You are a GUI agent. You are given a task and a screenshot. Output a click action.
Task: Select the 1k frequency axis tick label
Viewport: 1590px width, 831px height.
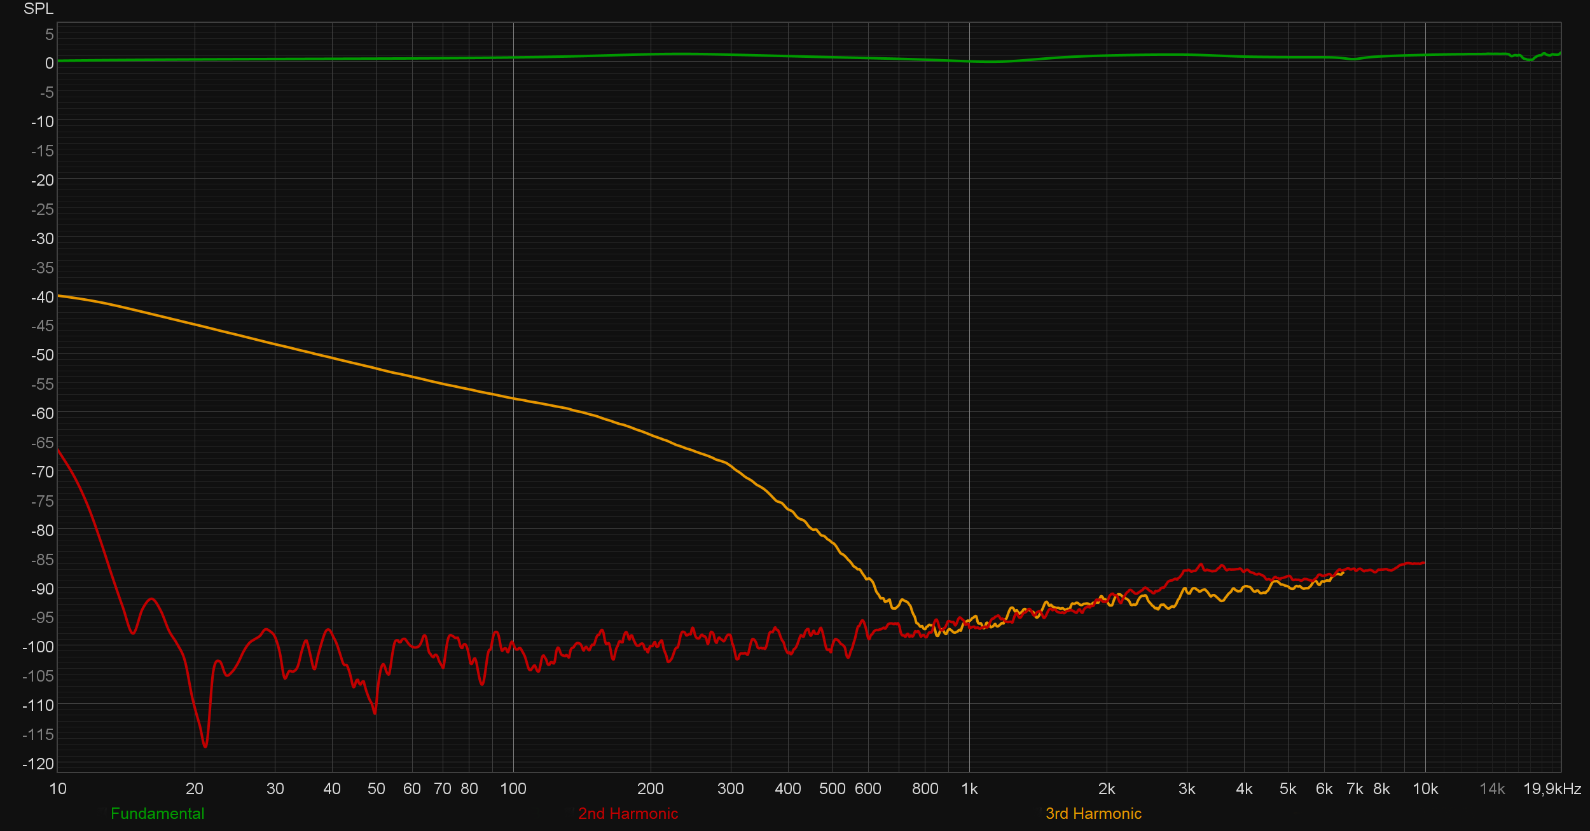click(x=969, y=789)
